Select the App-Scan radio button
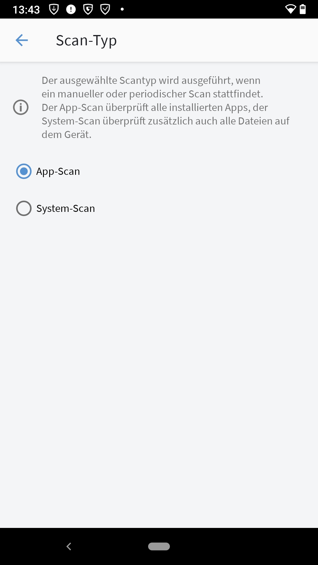The width and height of the screenshot is (318, 565). (24, 171)
